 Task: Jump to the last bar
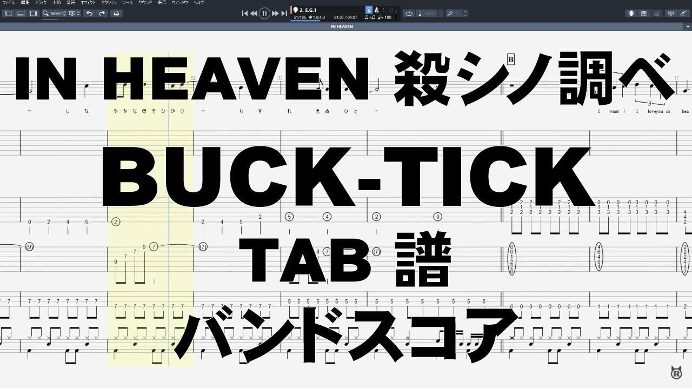click(284, 13)
